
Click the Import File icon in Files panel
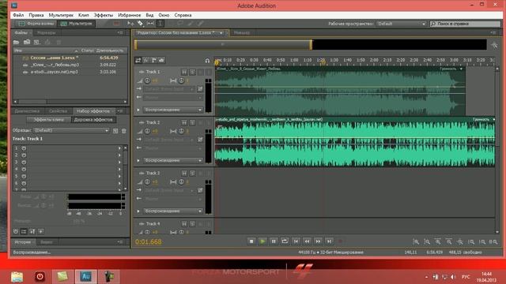(x=27, y=42)
